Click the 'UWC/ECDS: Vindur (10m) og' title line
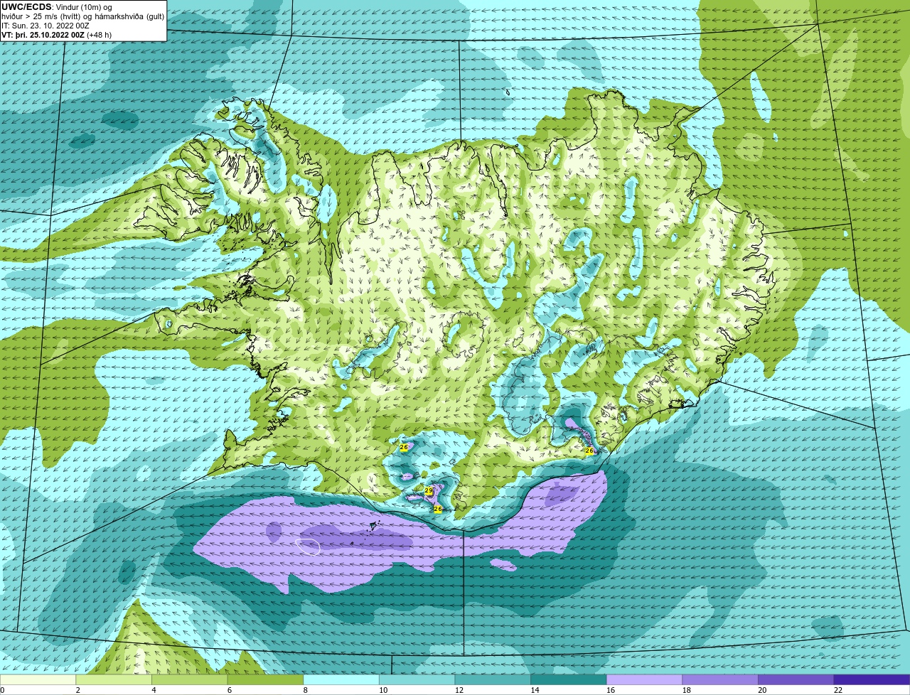This screenshot has height=695, width=910. click(x=57, y=6)
